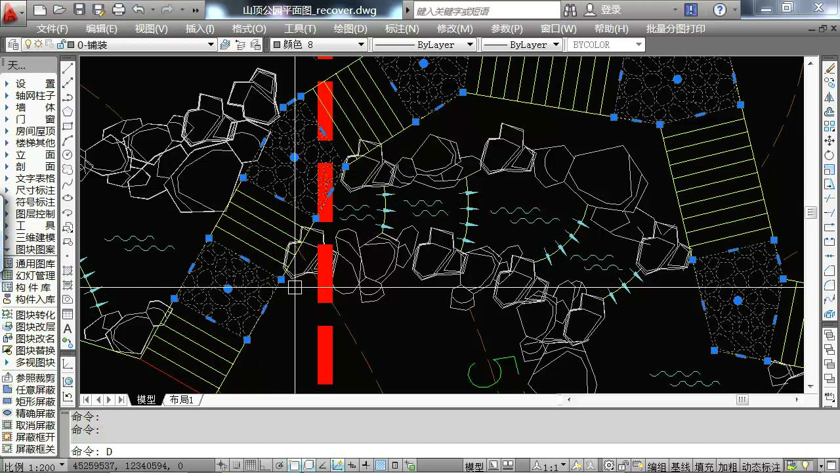Open the first ByLayer linetype dropdown

click(x=425, y=45)
